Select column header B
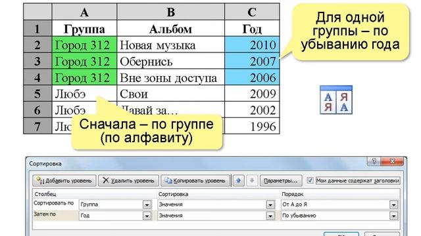 coord(171,12)
